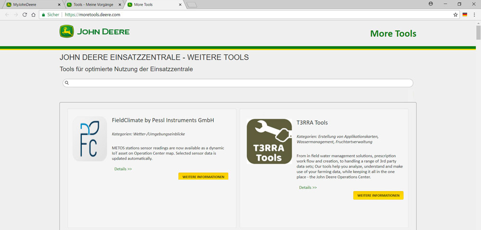Click Weitere Informationen for FieldClimate
The width and height of the screenshot is (481, 230).
(x=203, y=176)
